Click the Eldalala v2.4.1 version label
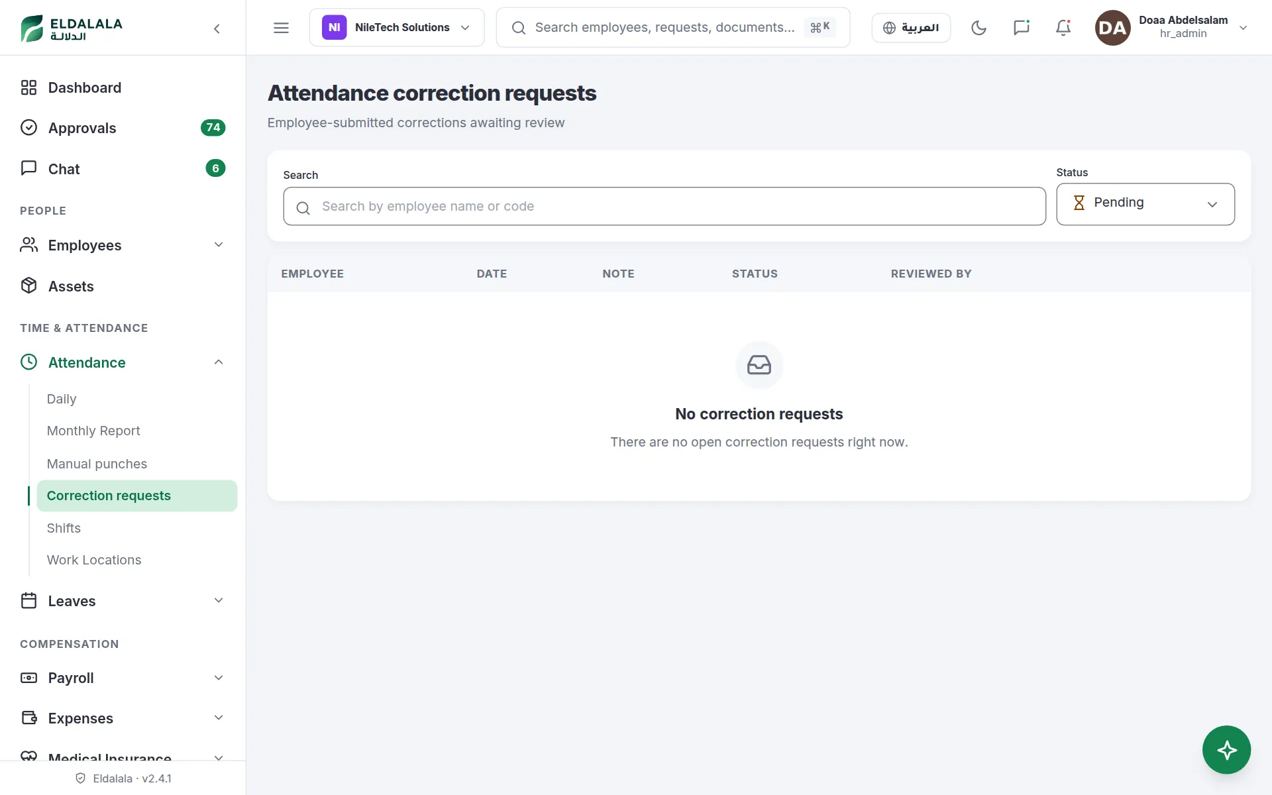This screenshot has height=795, width=1272. (124, 778)
